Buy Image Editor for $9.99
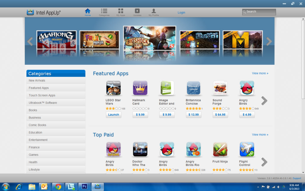The height and width of the screenshot is (191, 305). tap(167, 115)
